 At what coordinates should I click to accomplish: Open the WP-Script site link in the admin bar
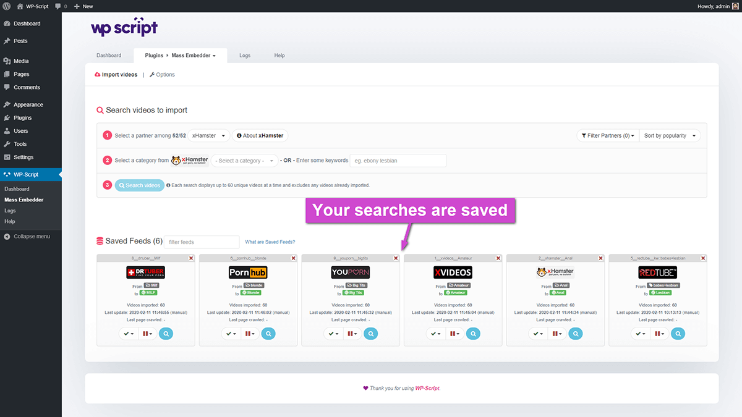[33, 6]
